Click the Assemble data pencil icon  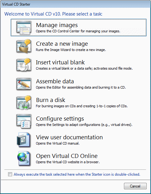coord(24,84)
